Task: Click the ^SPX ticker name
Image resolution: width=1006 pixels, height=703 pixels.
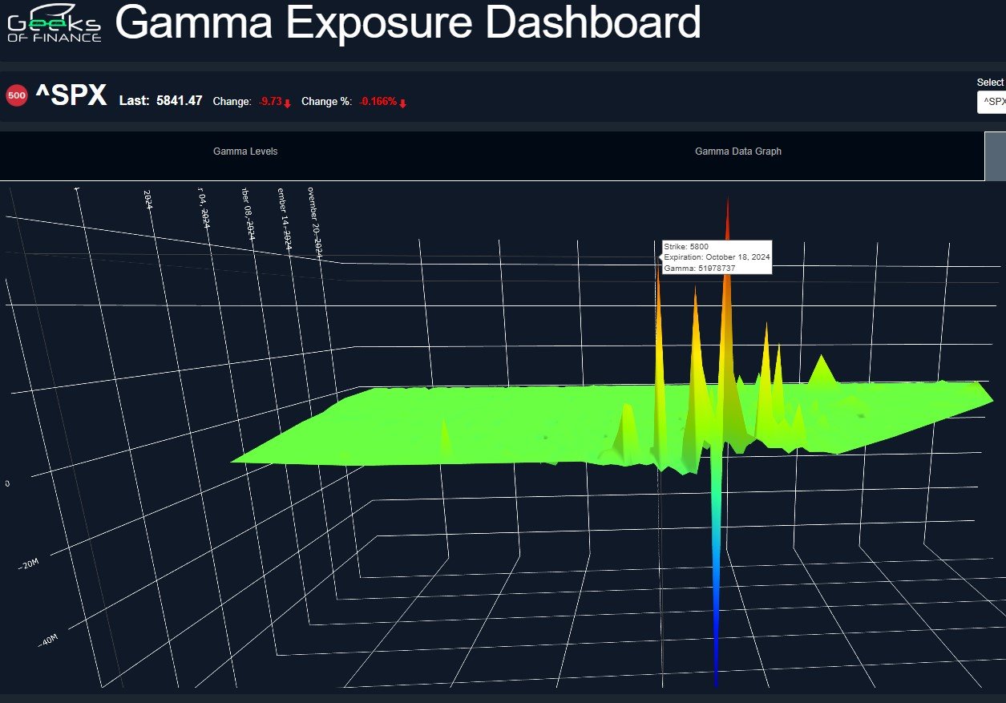Action: [71, 96]
